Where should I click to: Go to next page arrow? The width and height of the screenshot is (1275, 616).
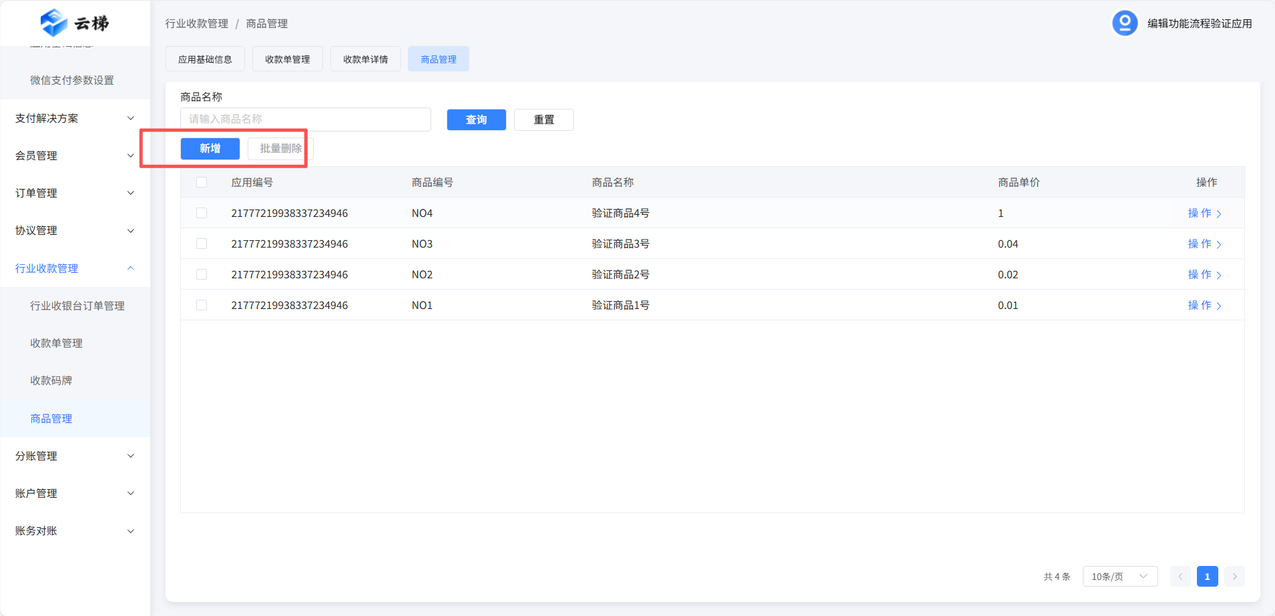click(1234, 577)
